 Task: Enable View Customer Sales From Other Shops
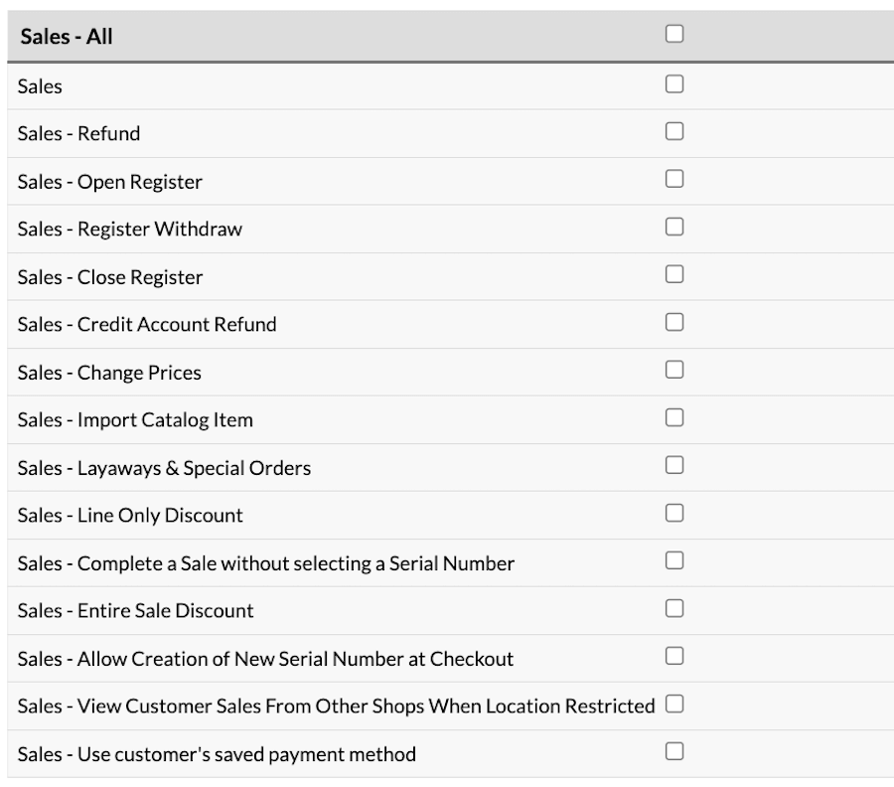[674, 704]
